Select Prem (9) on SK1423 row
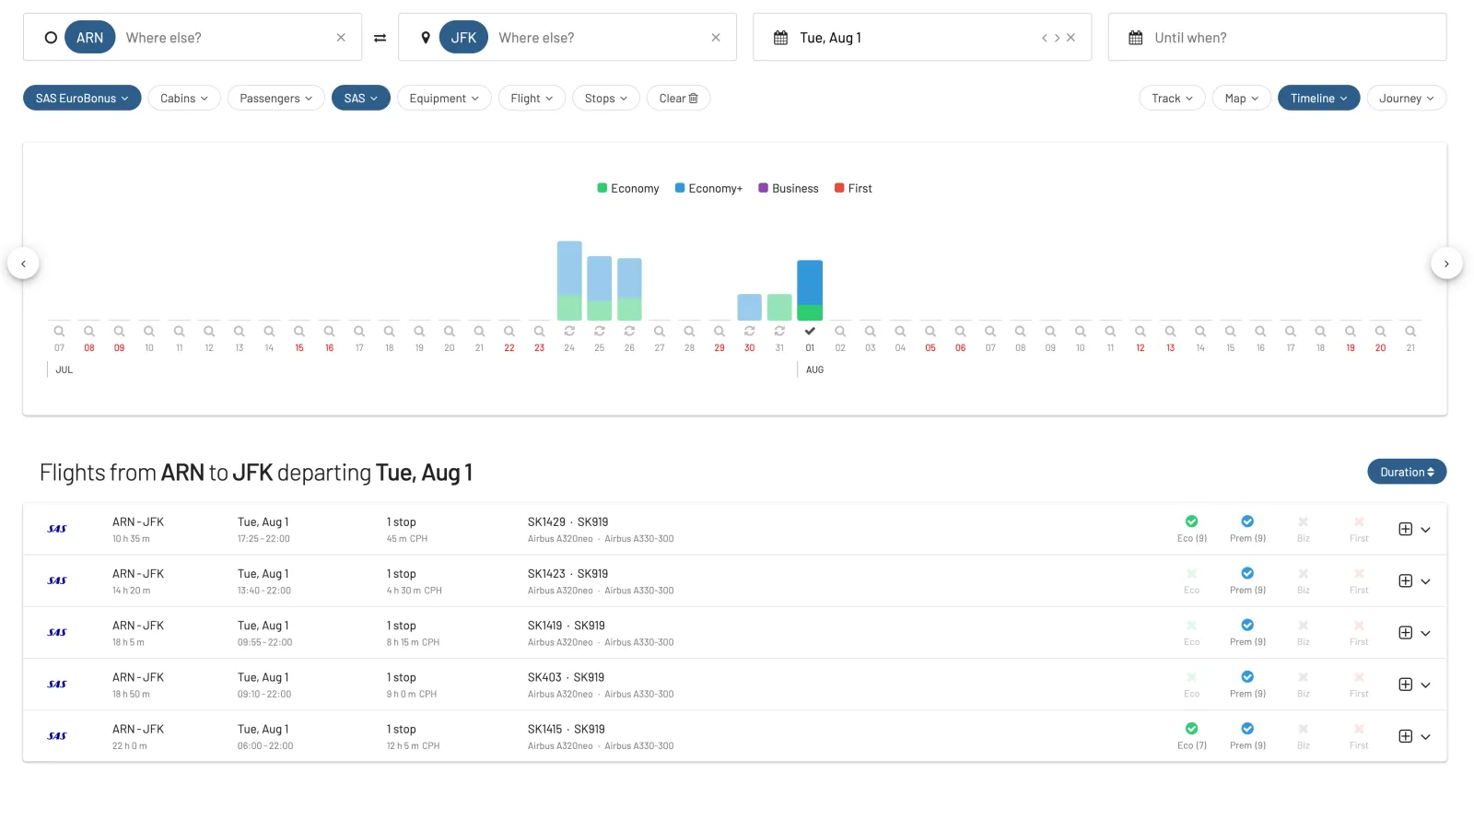Viewport: 1474px width, 820px height. pos(1247,580)
